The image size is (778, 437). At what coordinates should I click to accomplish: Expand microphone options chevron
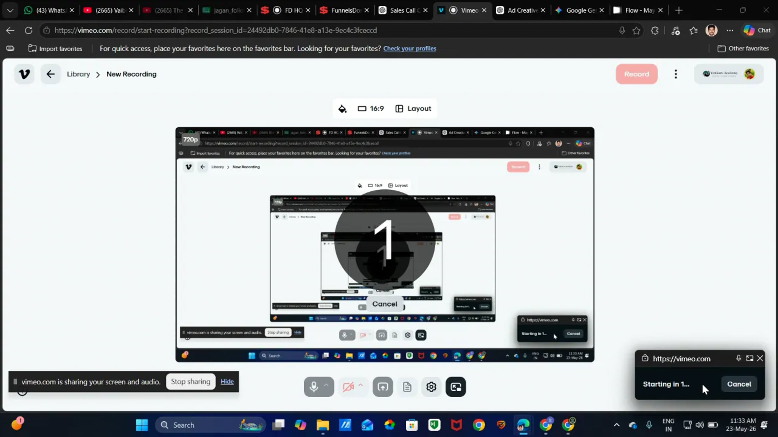[327, 385]
